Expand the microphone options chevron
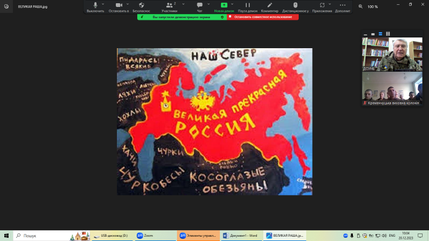 (x=103, y=4)
